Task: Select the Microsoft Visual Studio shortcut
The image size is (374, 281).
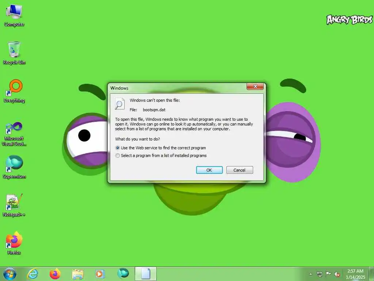Action: click(x=14, y=134)
